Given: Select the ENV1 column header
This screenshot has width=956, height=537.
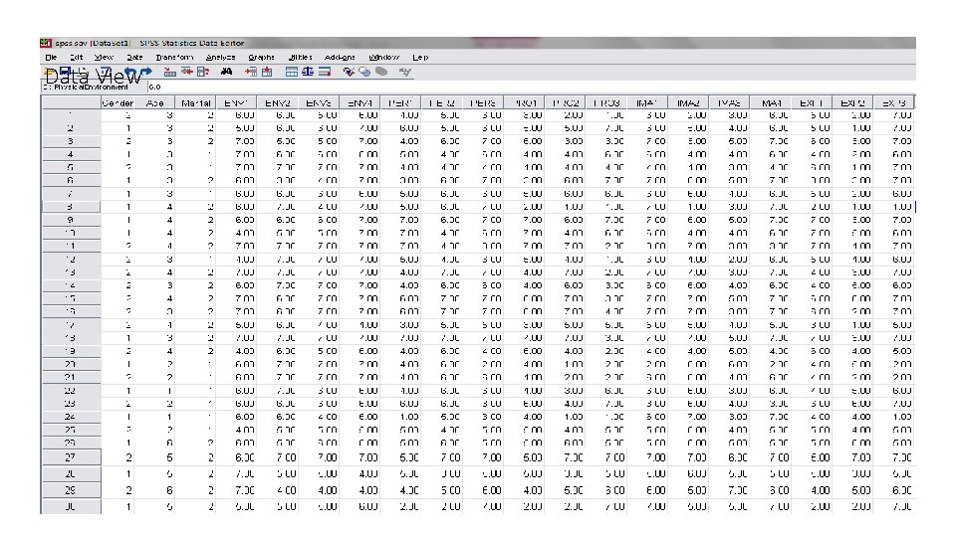Looking at the screenshot, I should [x=236, y=103].
